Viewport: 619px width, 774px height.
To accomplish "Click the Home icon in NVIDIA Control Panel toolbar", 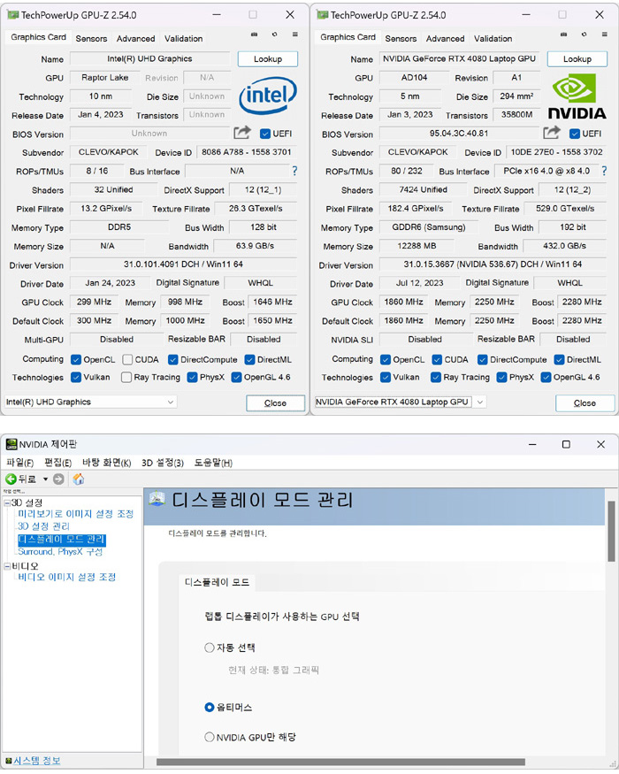I will click(79, 479).
